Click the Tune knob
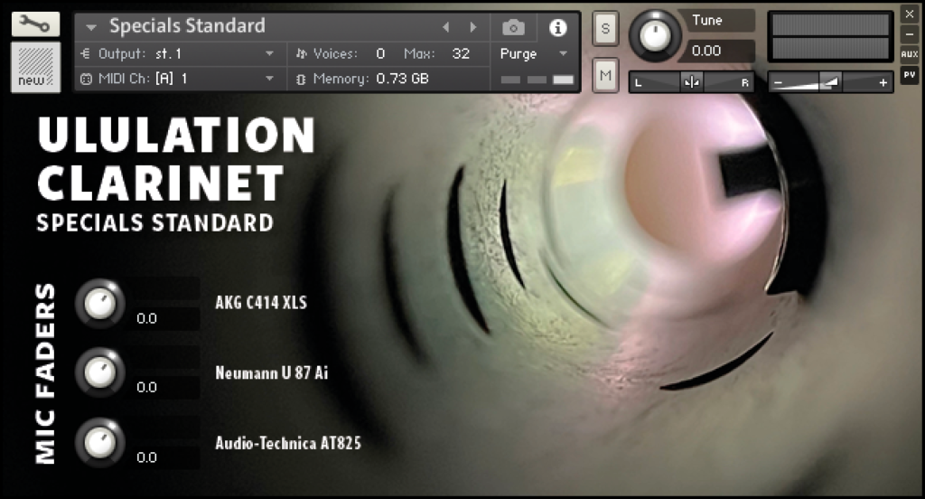Image resolution: width=925 pixels, height=499 pixels. (654, 36)
